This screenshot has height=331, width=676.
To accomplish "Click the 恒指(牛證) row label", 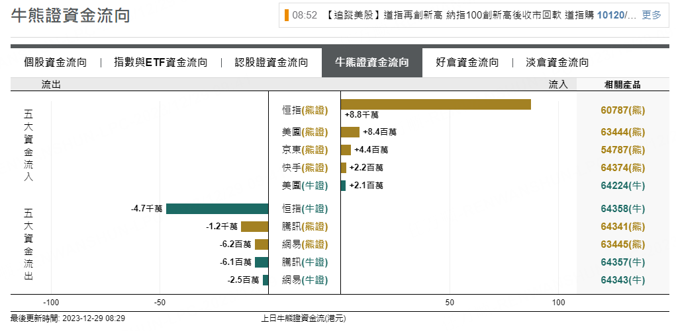I will point(305,209).
